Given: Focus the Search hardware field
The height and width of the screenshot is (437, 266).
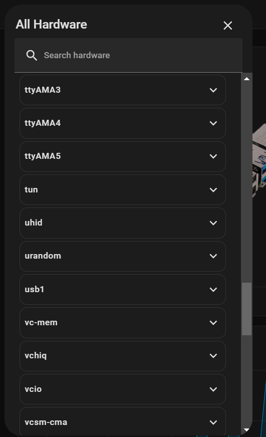Looking at the screenshot, I should [128, 55].
